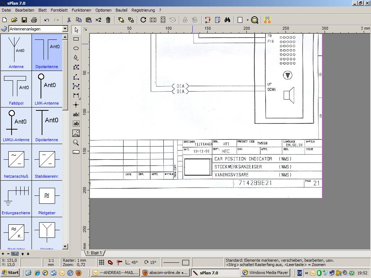371x278 pixels.
Task: Open the Registrierung menu
Action: [x=143, y=10]
